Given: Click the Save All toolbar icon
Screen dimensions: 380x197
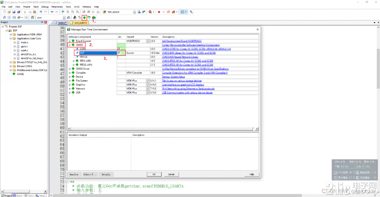Looking at the screenshot, I should coord(18,12).
